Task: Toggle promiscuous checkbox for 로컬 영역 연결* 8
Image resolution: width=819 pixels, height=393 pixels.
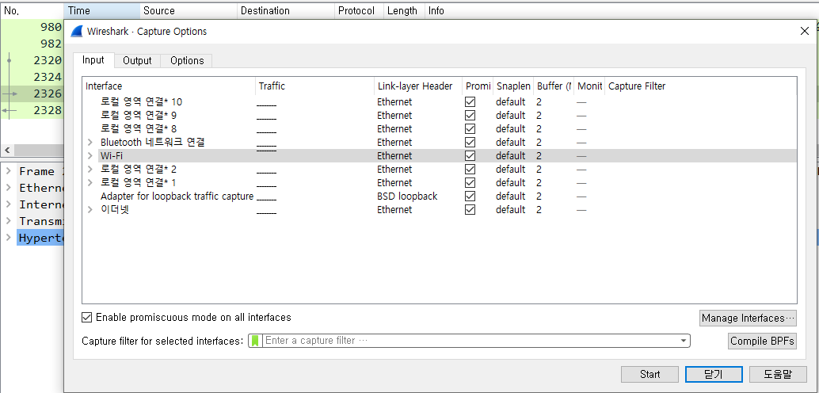Action: click(x=470, y=129)
